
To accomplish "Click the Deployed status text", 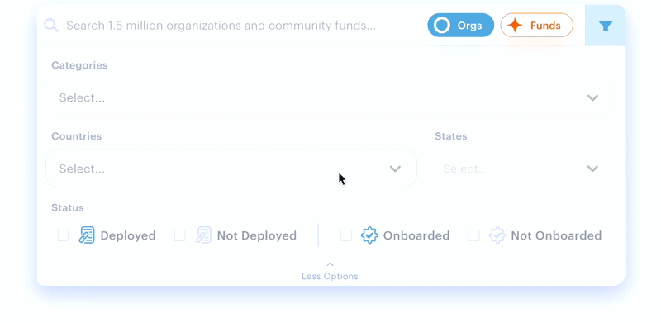I will point(128,235).
